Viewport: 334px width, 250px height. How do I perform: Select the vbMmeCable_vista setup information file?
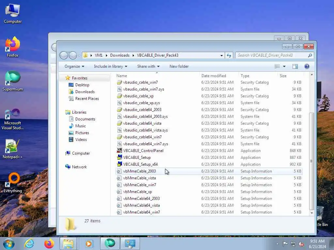coord(139,178)
